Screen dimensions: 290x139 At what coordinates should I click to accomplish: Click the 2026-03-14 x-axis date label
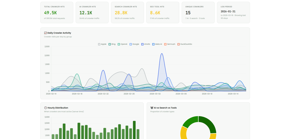pos(233,94)
